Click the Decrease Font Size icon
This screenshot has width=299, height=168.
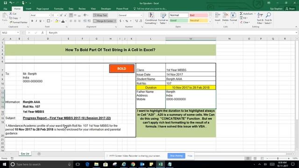(x=65, y=15)
